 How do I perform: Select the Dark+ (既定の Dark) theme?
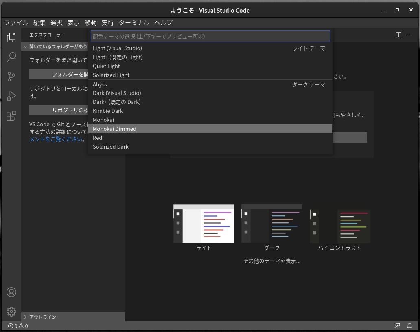click(210, 102)
